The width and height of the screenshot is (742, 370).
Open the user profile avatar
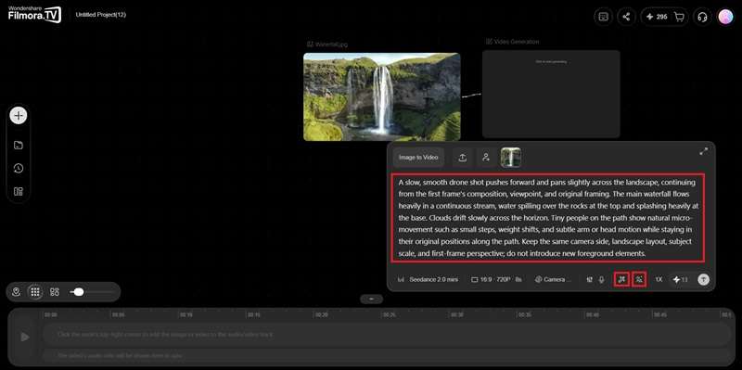pyautogui.click(x=725, y=17)
